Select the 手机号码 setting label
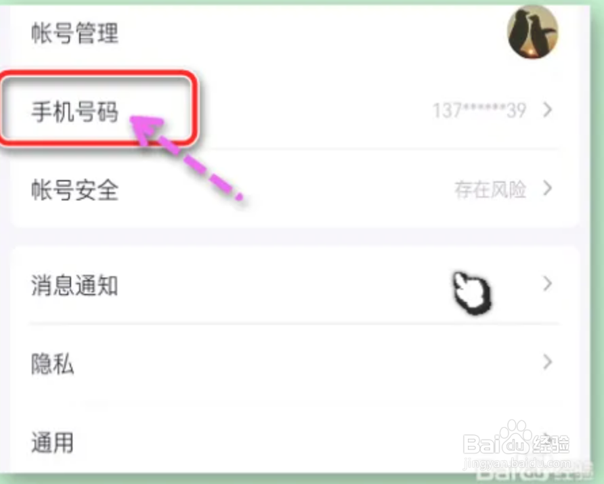 74,111
